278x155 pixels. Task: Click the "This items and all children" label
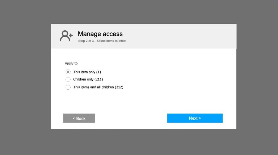(x=94, y=87)
